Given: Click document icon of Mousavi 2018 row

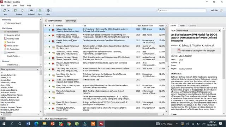Looking at the screenshot, I should click(53, 47).
